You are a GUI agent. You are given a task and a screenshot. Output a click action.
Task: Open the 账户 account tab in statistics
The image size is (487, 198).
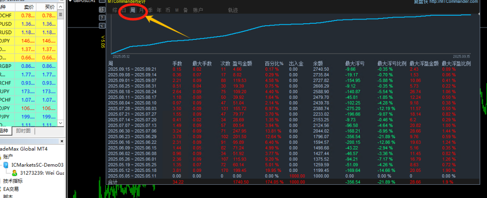[x=198, y=10]
